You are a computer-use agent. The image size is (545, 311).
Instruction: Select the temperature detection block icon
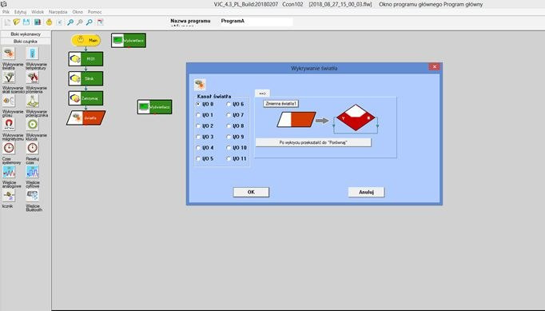pyautogui.click(x=32, y=54)
